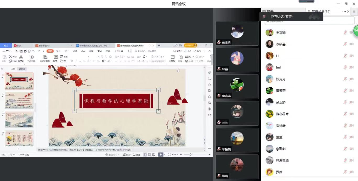Click the text box icon in ribbon
Viewport: 358px width, 181px height.
[x=172, y=57]
